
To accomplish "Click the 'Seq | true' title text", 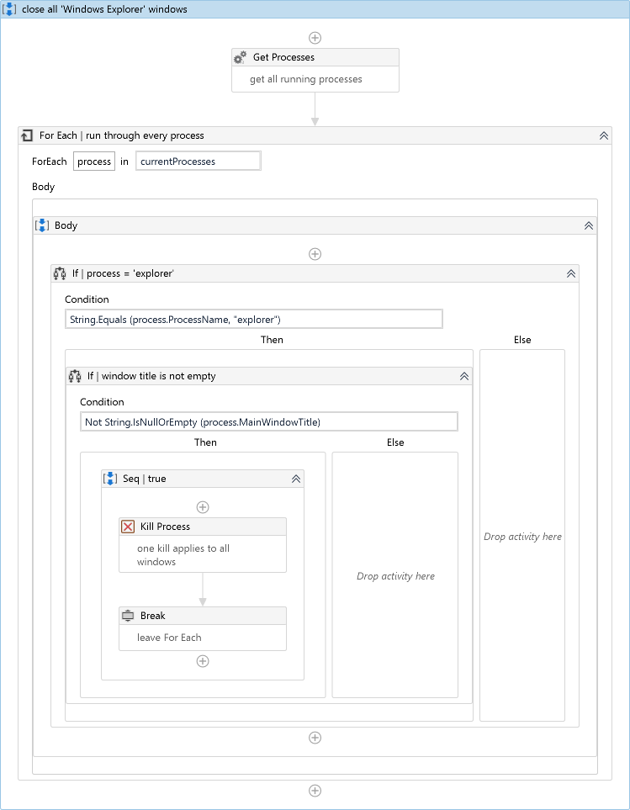I will click(x=144, y=479).
